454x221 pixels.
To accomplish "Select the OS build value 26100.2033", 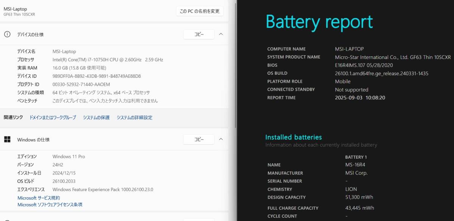I will tap(64, 181).
